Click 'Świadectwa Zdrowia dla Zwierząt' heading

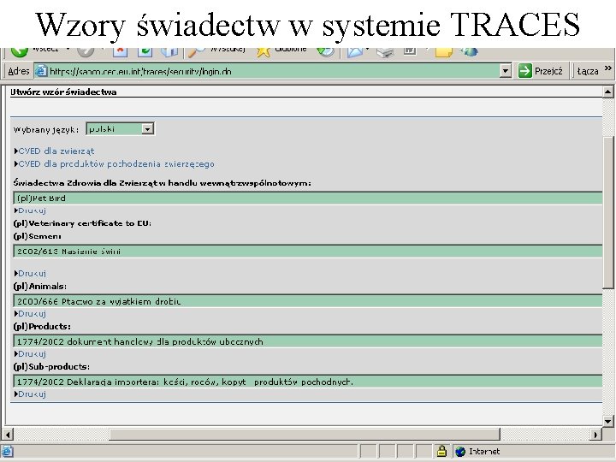(163, 183)
